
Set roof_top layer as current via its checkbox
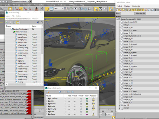coord(65,109)
